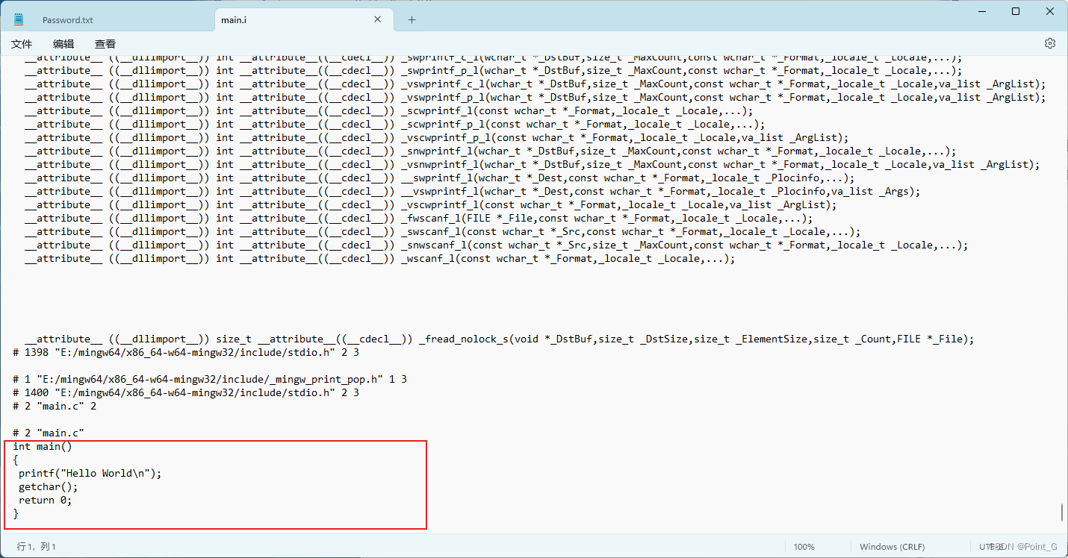Click the _vswprintf_p_l declaration line
The width and height of the screenshot is (1068, 558).
535,97
